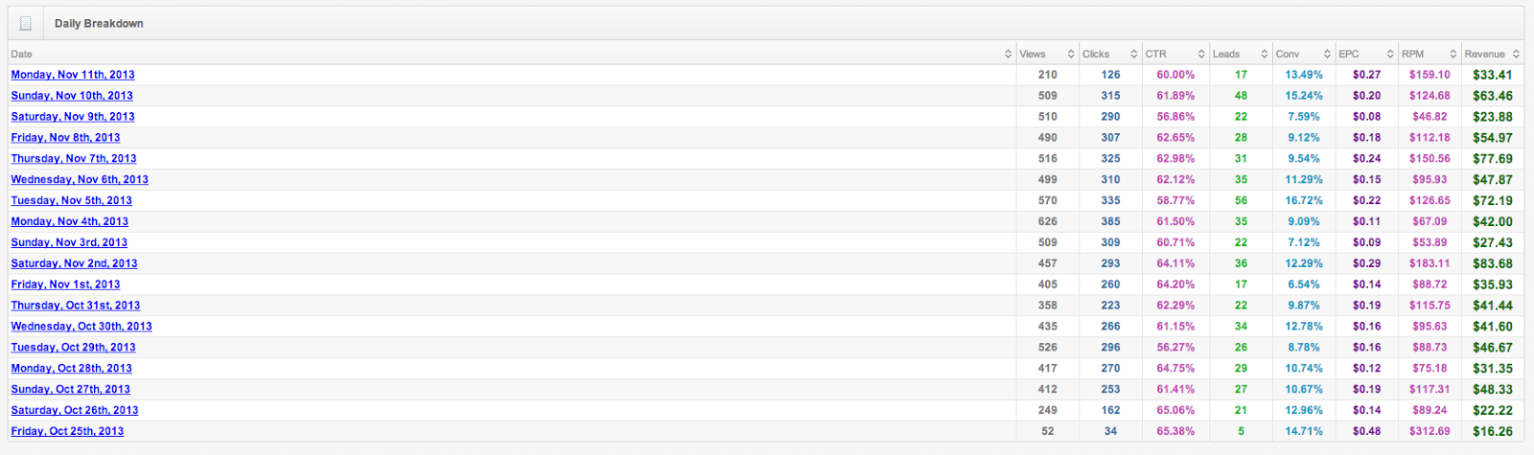Open Friday, Oct 25th, 2013 link
This screenshot has width=1534, height=455.
point(67,431)
